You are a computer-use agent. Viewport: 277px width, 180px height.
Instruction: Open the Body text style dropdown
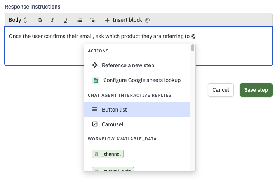pos(17,20)
